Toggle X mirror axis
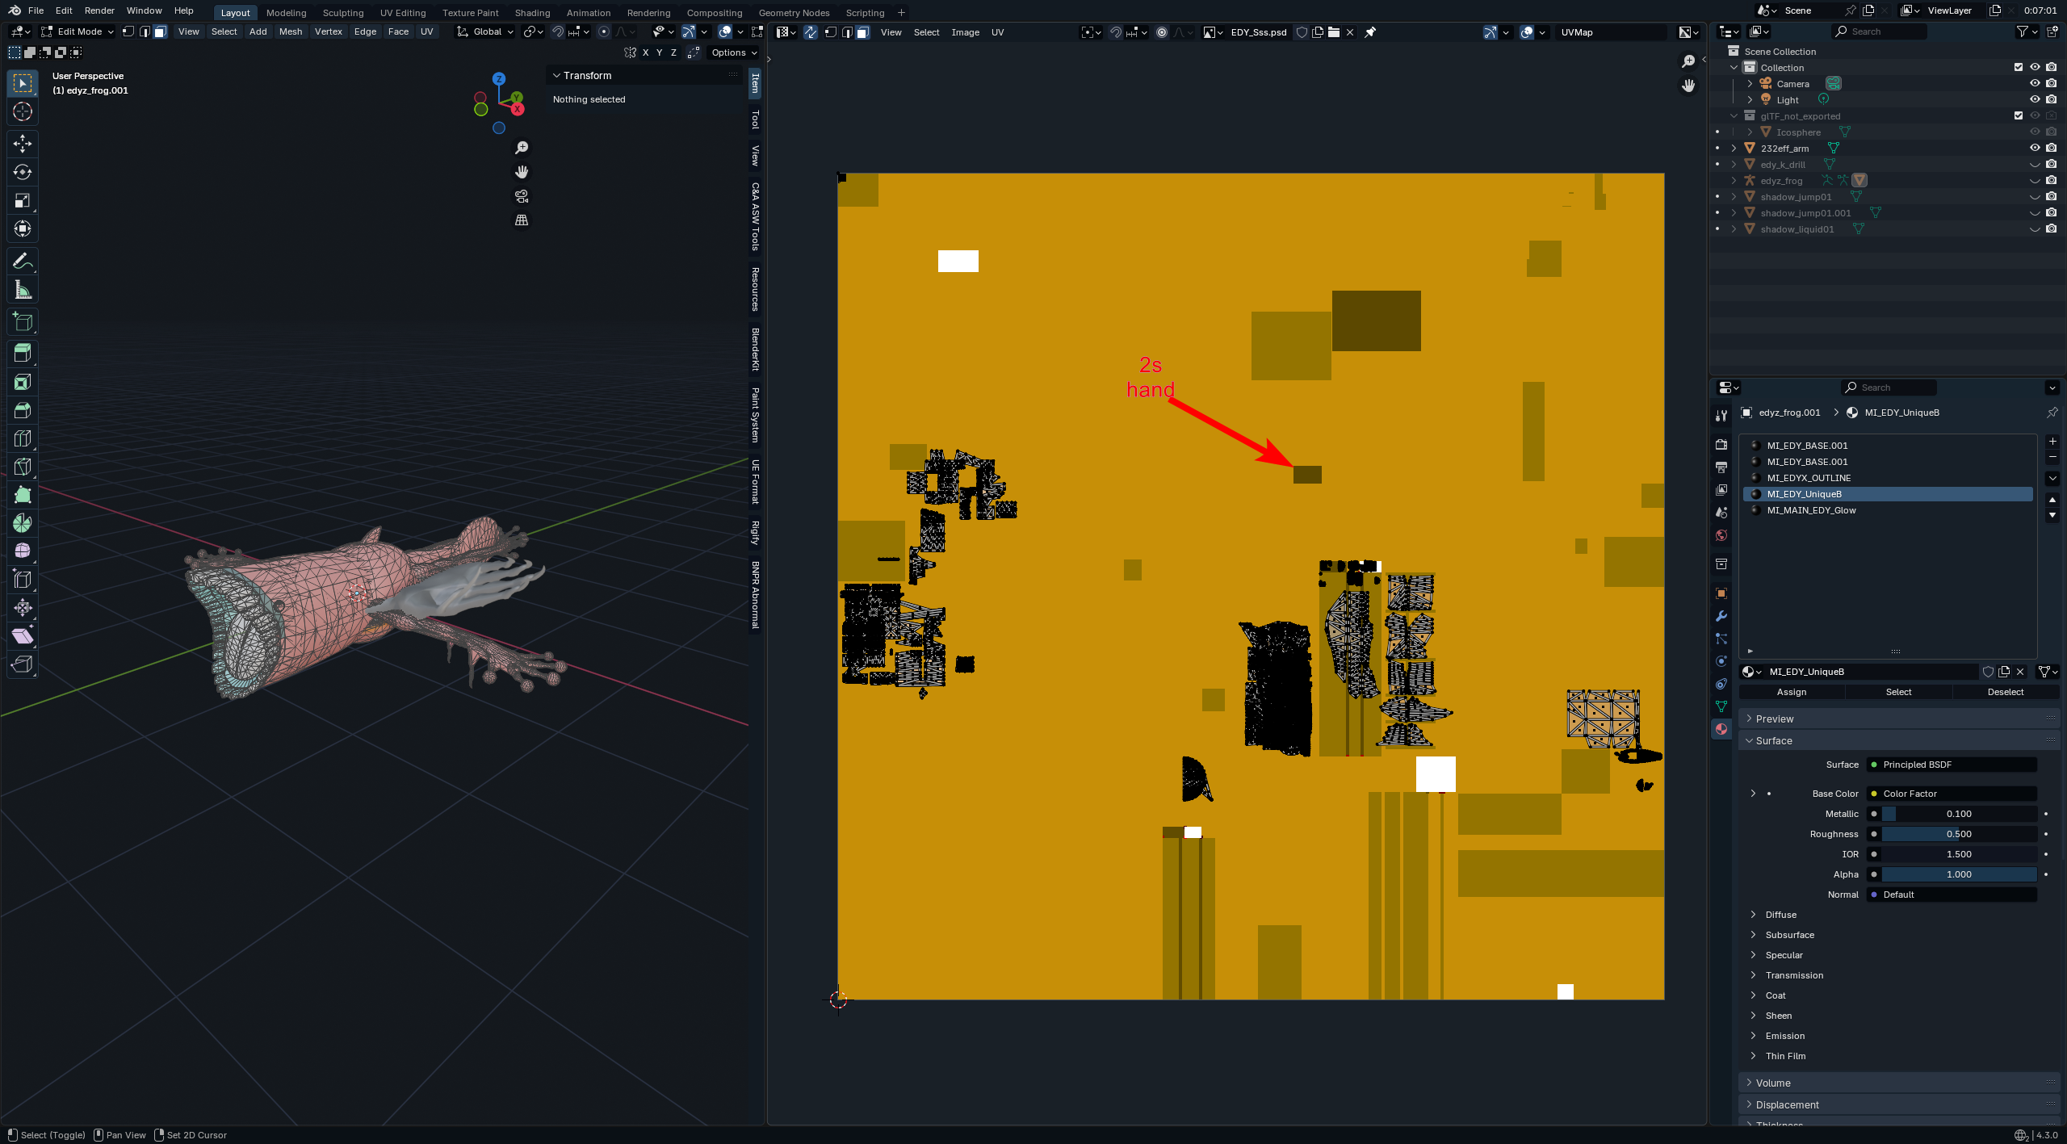 coord(645,52)
